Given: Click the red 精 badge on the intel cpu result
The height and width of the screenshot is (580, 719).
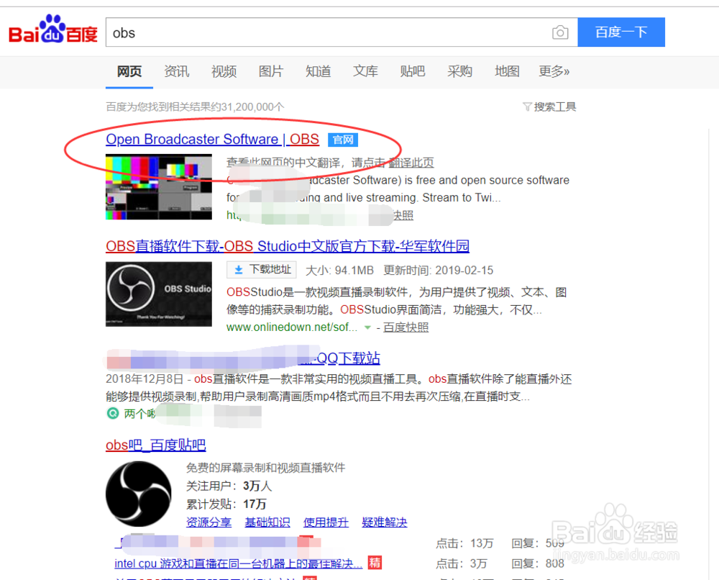Looking at the screenshot, I should pos(375,562).
